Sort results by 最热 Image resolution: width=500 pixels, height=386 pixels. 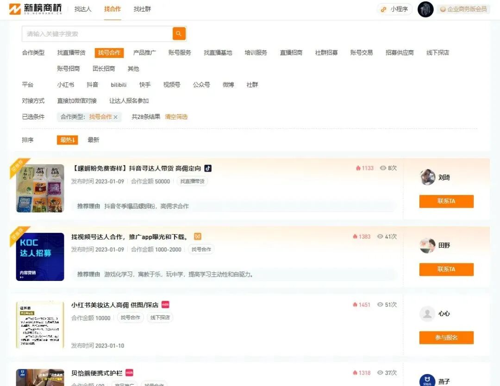coord(67,140)
